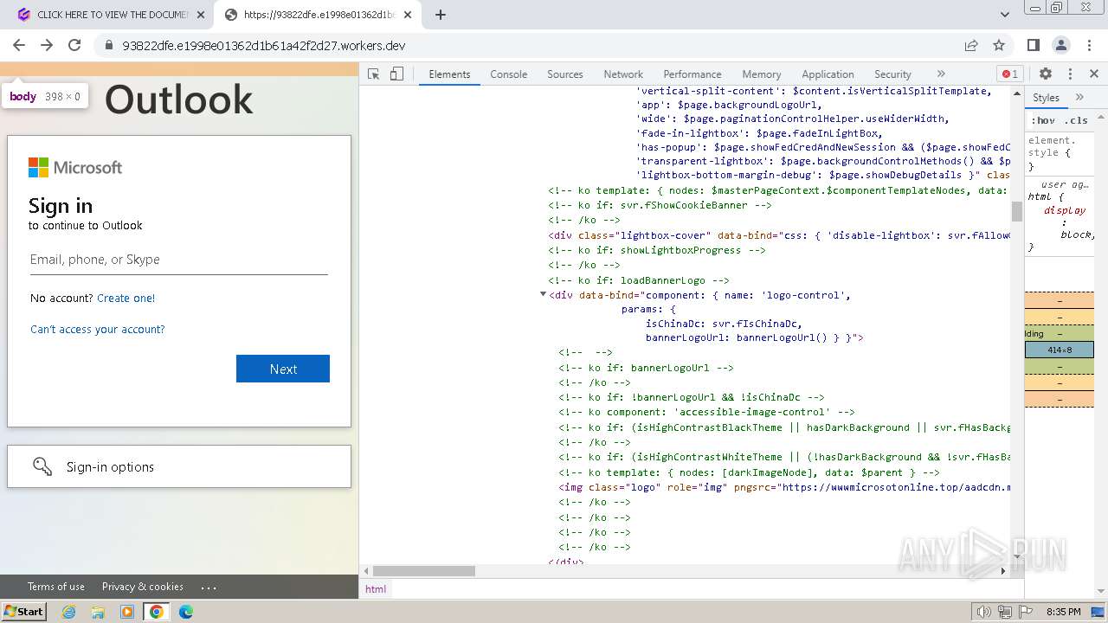
Task: Collapse the logo-control div node
Action: 543,295
